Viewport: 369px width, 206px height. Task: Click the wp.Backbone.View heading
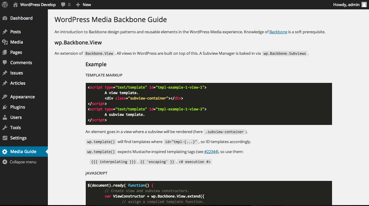pyautogui.click(x=78, y=43)
